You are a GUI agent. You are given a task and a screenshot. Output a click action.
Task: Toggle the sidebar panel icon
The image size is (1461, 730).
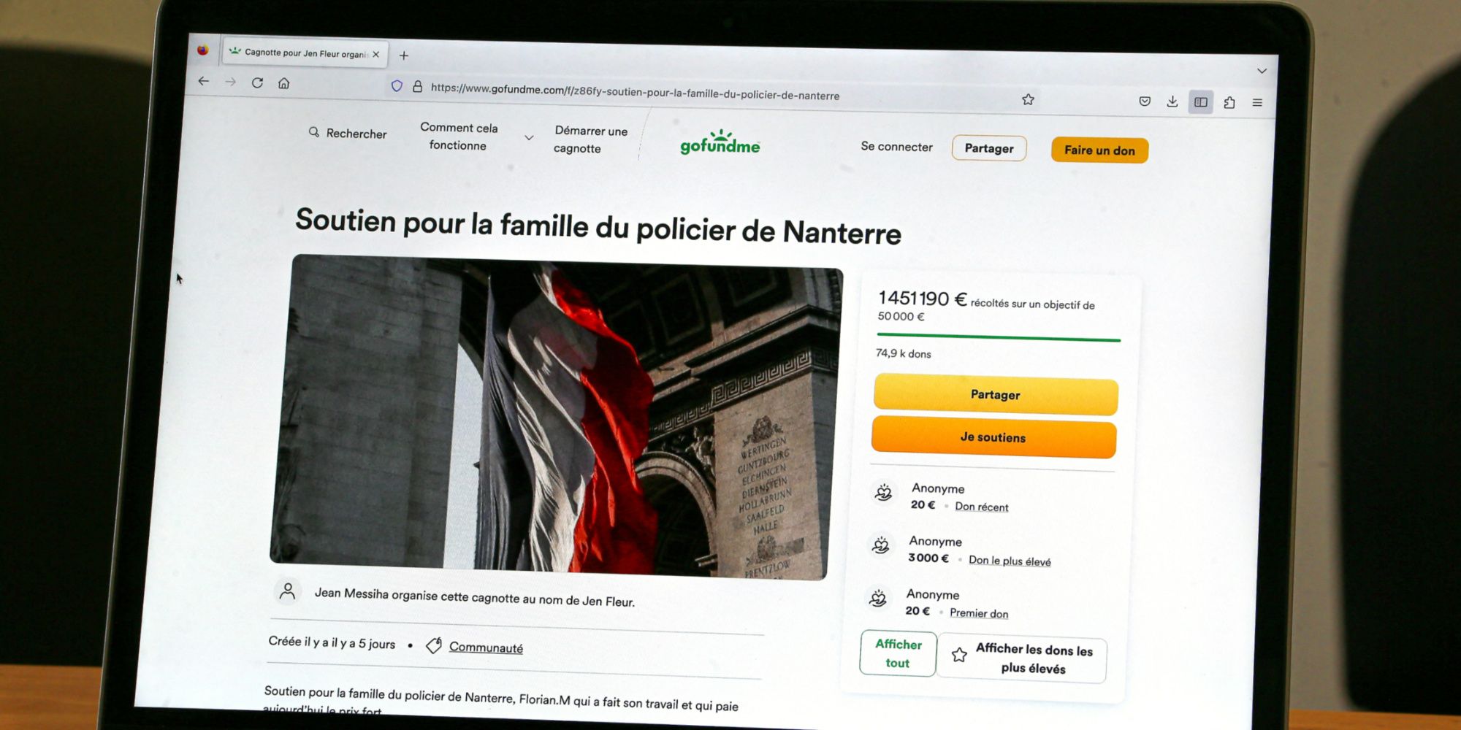click(x=1201, y=102)
